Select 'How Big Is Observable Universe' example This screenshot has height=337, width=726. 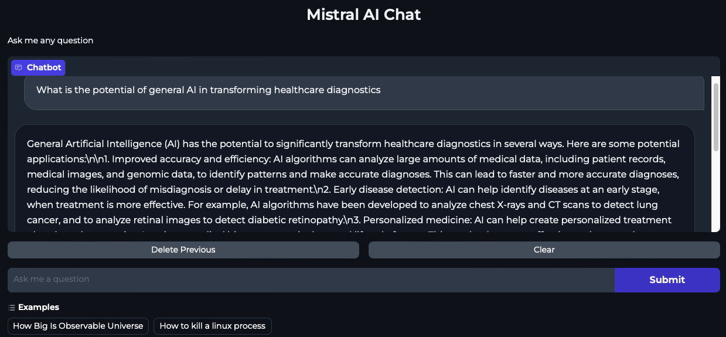(x=78, y=326)
